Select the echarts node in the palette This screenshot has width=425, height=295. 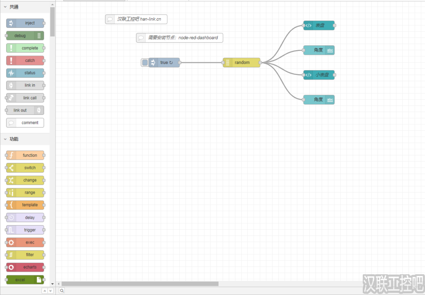[x=25, y=267]
